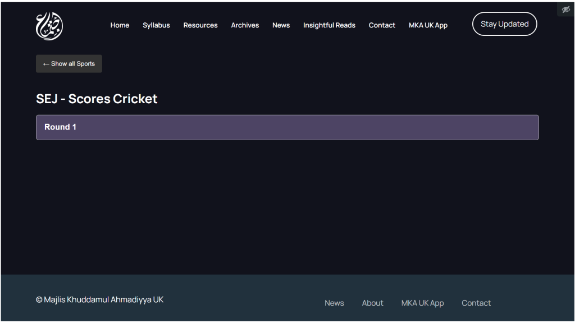Open the Syllabus menu item

click(x=156, y=25)
